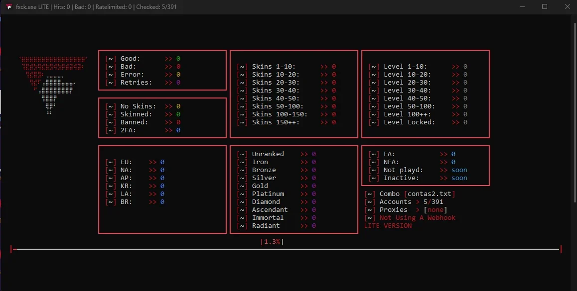This screenshot has width=577, height=291.
Task: Click the "Diamond" rank row
Action: coord(277,202)
